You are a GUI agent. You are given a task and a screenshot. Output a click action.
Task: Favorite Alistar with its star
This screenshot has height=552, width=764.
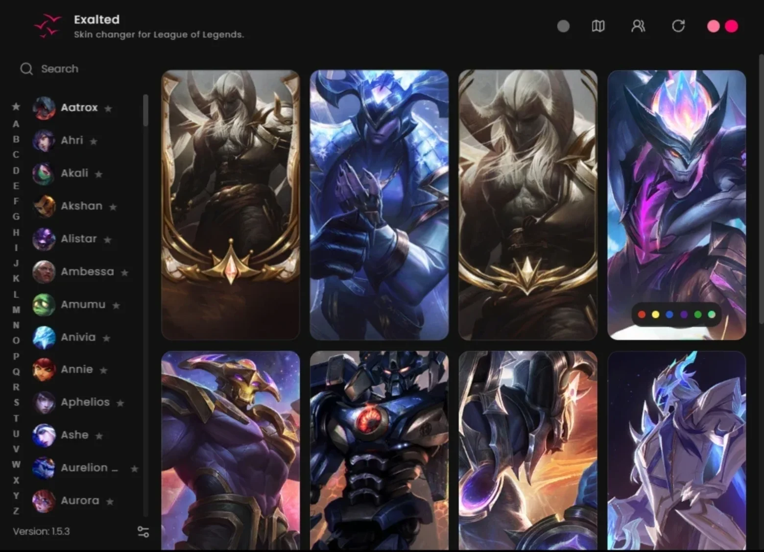(108, 240)
